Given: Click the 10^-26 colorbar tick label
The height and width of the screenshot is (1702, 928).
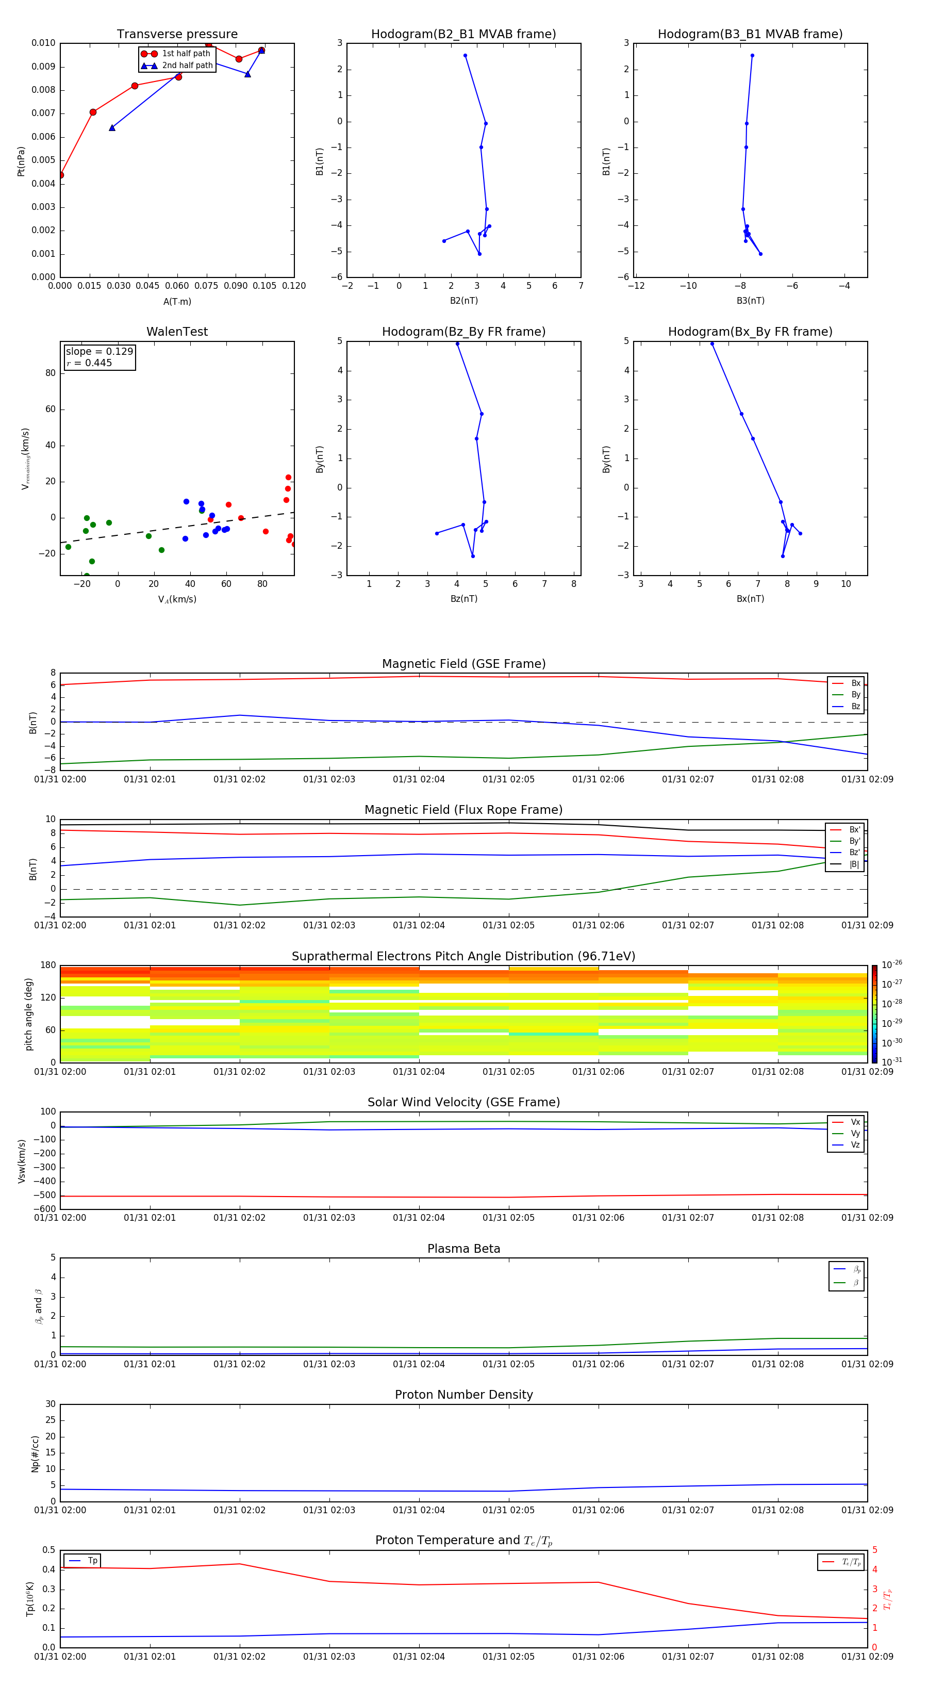Looking at the screenshot, I should click(892, 964).
